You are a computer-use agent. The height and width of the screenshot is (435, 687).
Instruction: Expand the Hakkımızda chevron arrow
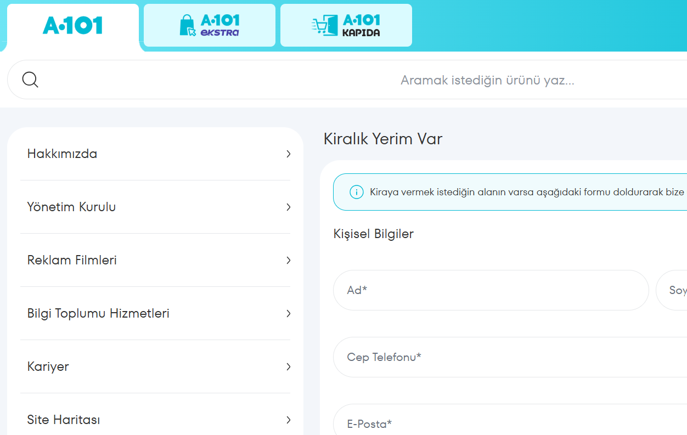[x=288, y=154]
